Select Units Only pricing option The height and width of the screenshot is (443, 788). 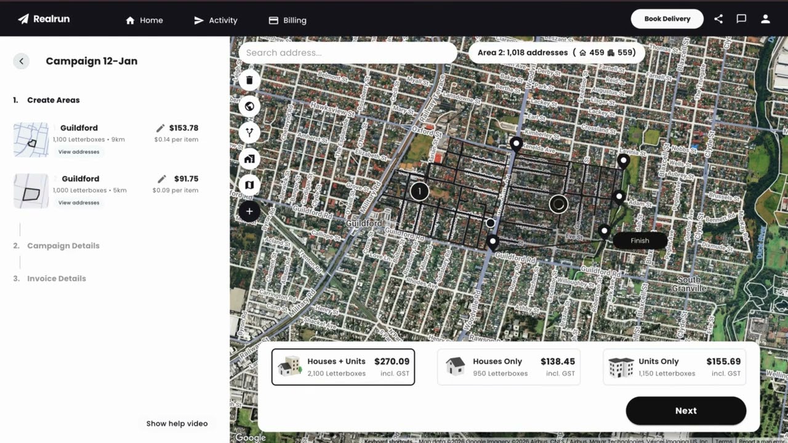click(x=675, y=367)
